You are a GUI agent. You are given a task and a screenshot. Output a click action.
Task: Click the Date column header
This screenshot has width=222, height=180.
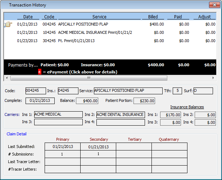pyautogui.click(x=28, y=17)
